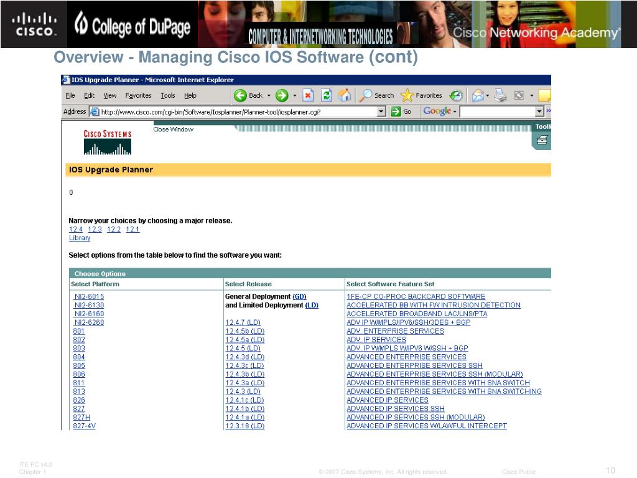This screenshot has width=637, height=478.
Task: Choose ACCELERATED BROADBAND LAC/LNS/PTA feature set
Action: click(417, 314)
